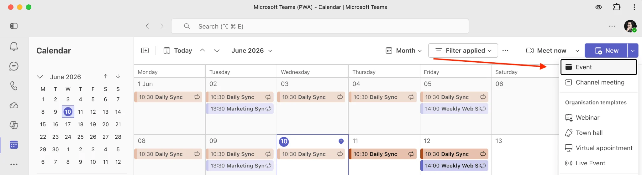Open 13:30 Marketing Sync on 02 June
The image size is (642, 175).
pos(240,109)
